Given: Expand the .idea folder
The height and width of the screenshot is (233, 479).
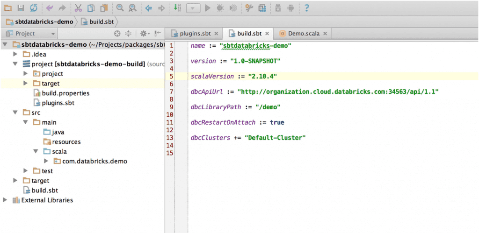Looking at the screenshot, I should (15, 54).
